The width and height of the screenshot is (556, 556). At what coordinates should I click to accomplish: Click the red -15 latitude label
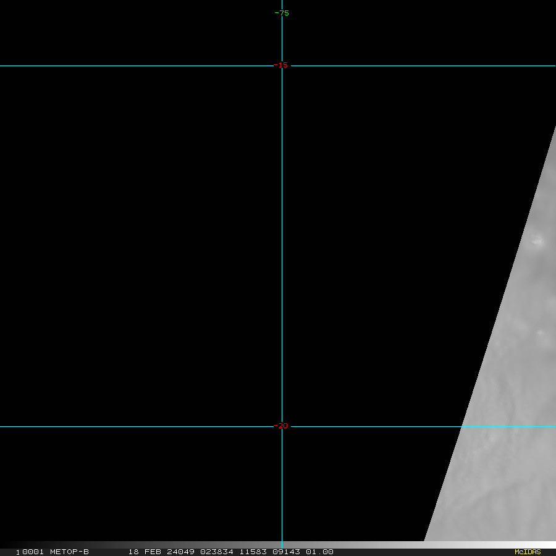click(x=282, y=65)
